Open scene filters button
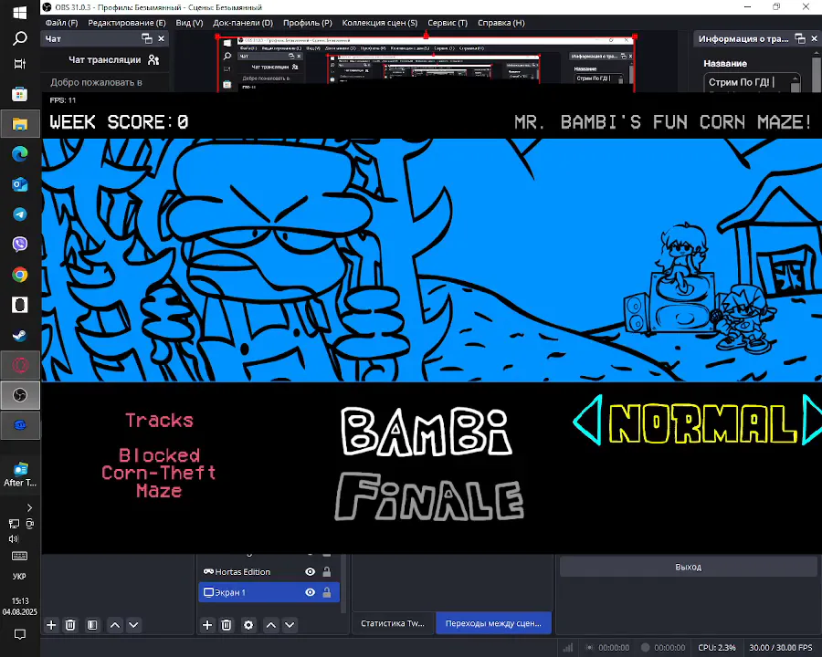The image size is (822, 657). pyautogui.click(x=92, y=625)
